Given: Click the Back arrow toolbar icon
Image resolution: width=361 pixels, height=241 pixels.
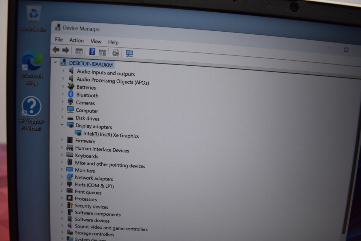Looking at the screenshot, I should (x=56, y=50).
